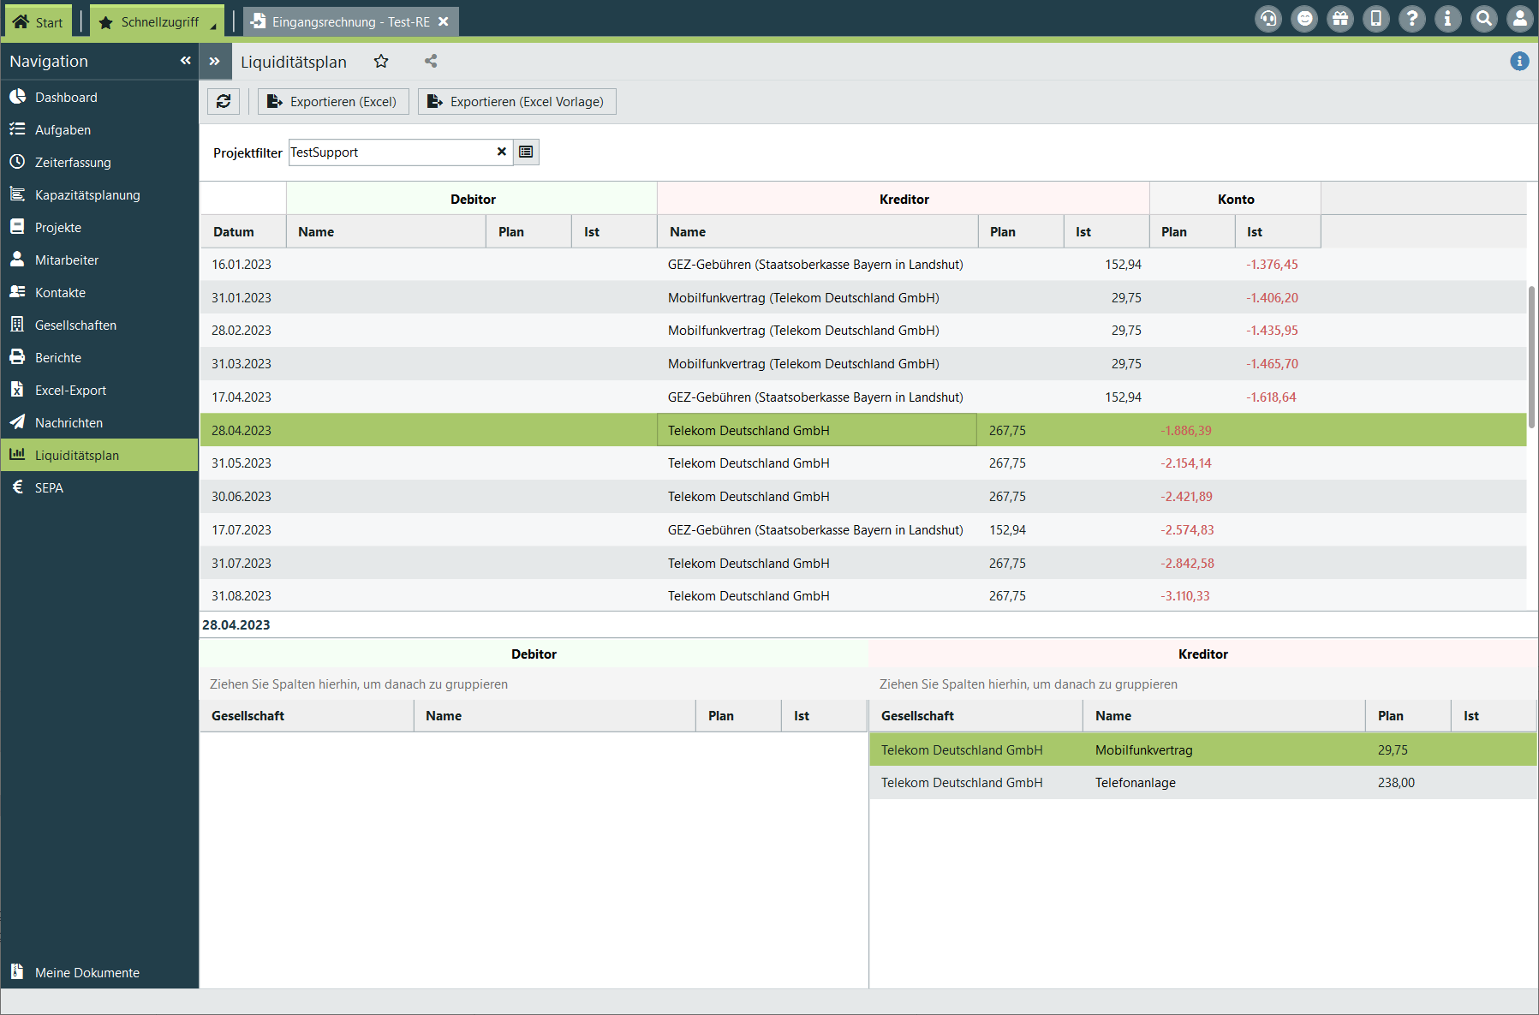Open the gift icon in the top bar
The image size is (1539, 1015).
(x=1340, y=19)
